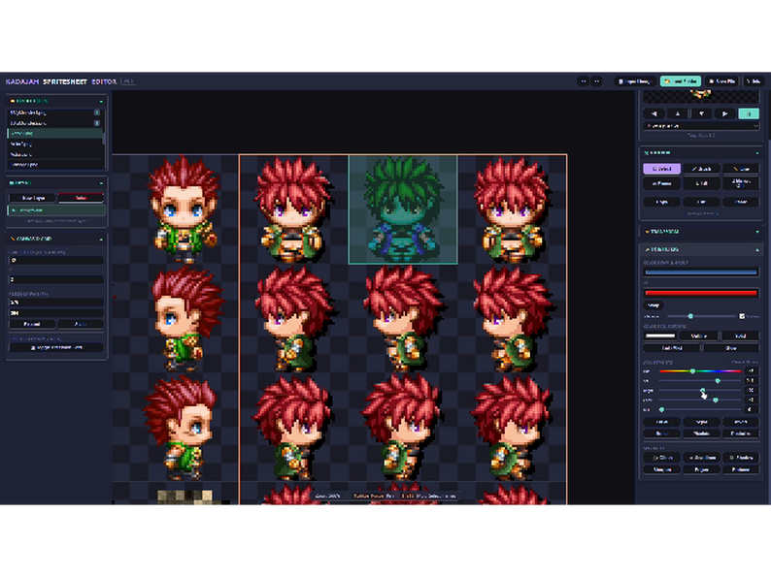Click the green tinted selected sprite frame

pos(403,209)
